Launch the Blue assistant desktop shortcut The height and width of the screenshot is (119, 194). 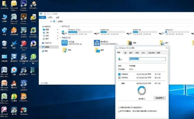pos(24,85)
